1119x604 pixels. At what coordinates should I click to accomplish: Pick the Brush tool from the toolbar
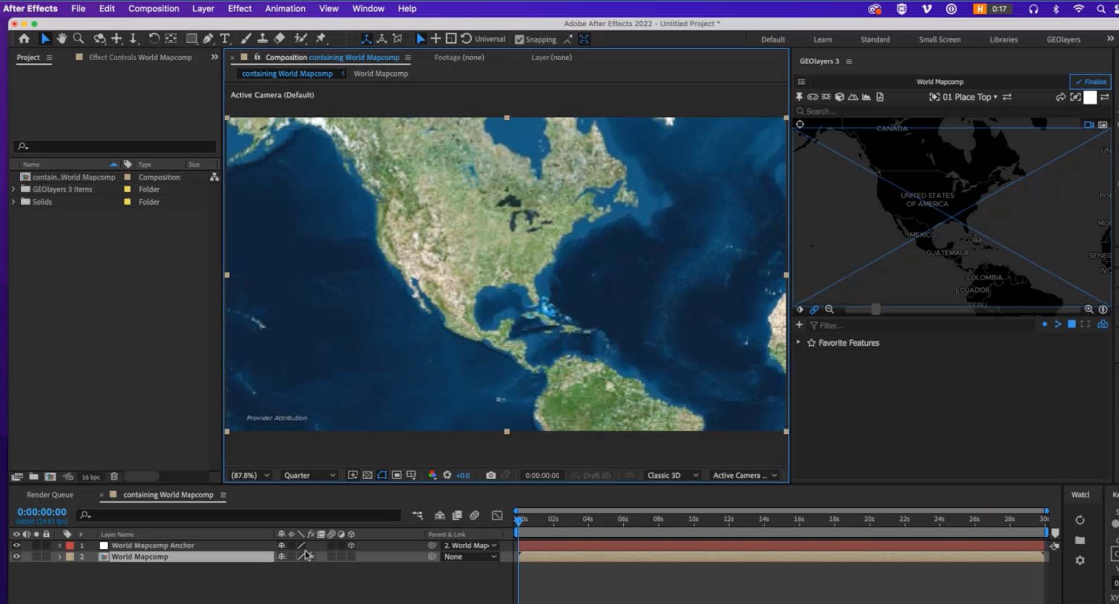pyautogui.click(x=245, y=38)
